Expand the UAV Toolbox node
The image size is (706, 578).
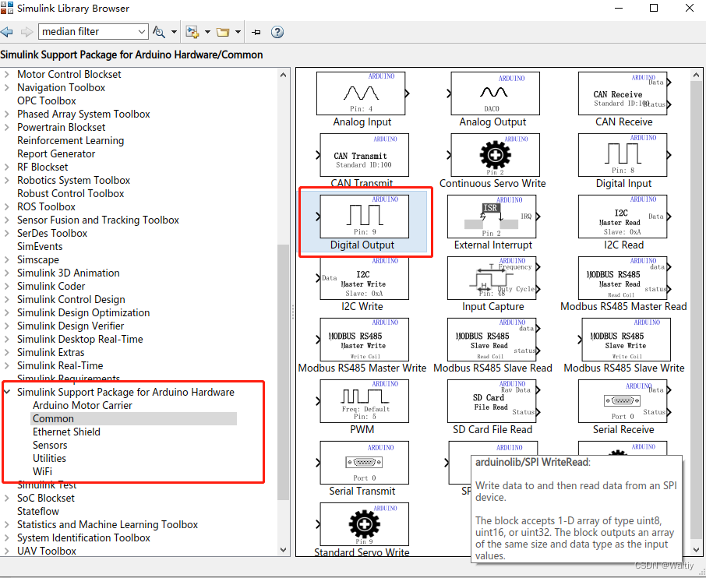pyautogui.click(x=7, y=551)
